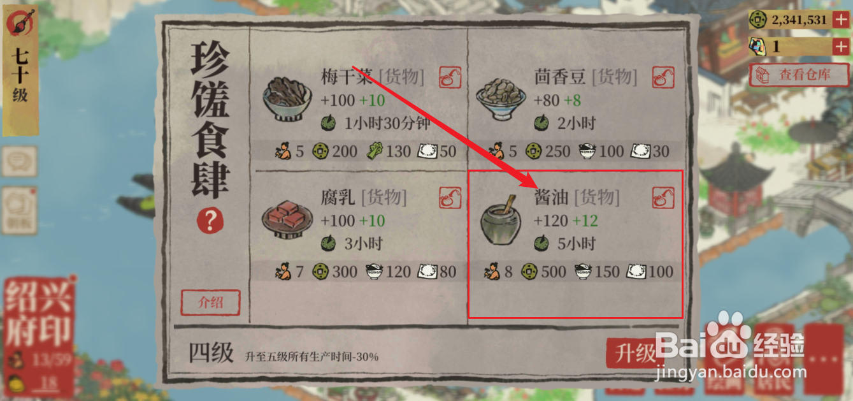
Task: Click the fermented tofu plate image
Action: click(x=287, y=220)
